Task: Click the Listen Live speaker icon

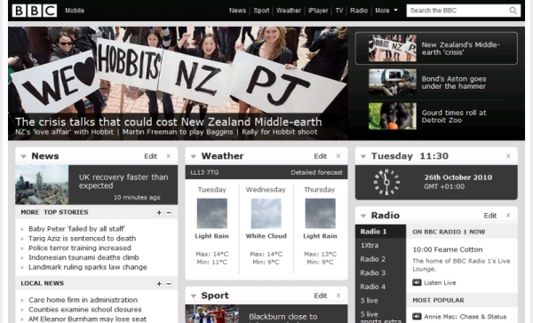Action: (x=417, y=282)
